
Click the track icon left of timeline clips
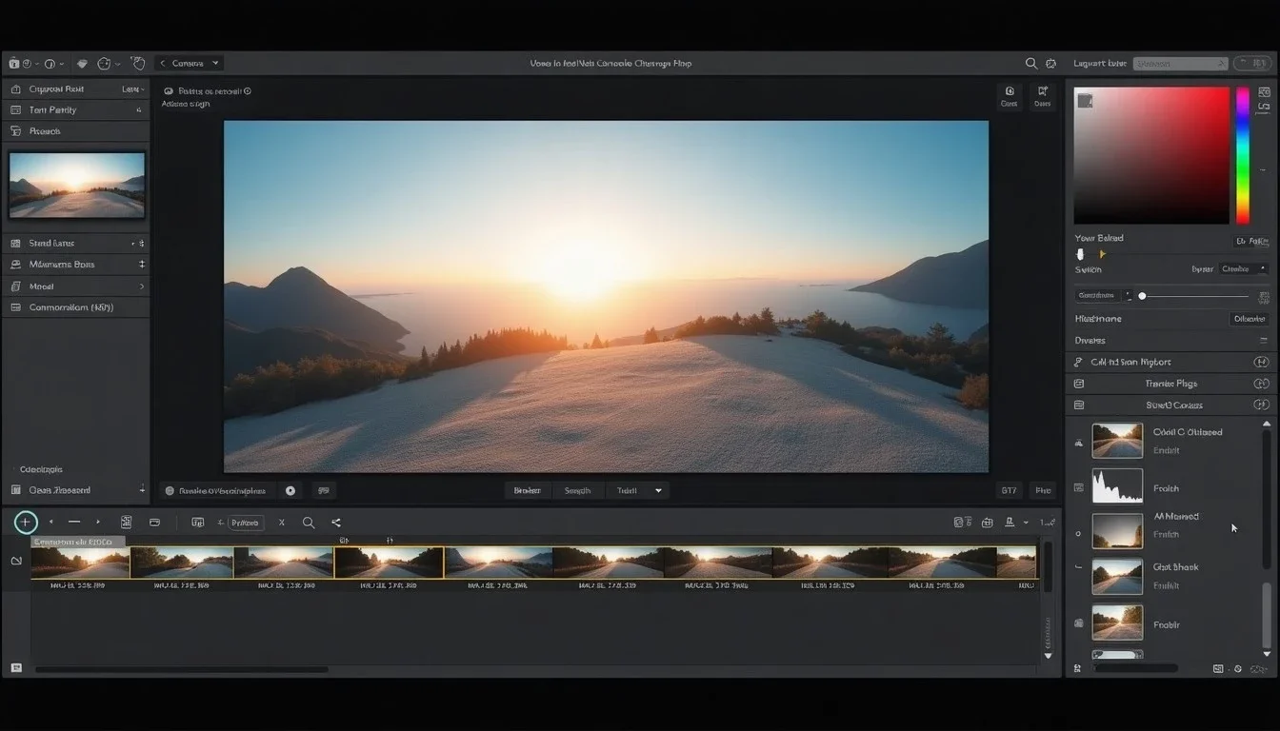click(x=16, y=562)
